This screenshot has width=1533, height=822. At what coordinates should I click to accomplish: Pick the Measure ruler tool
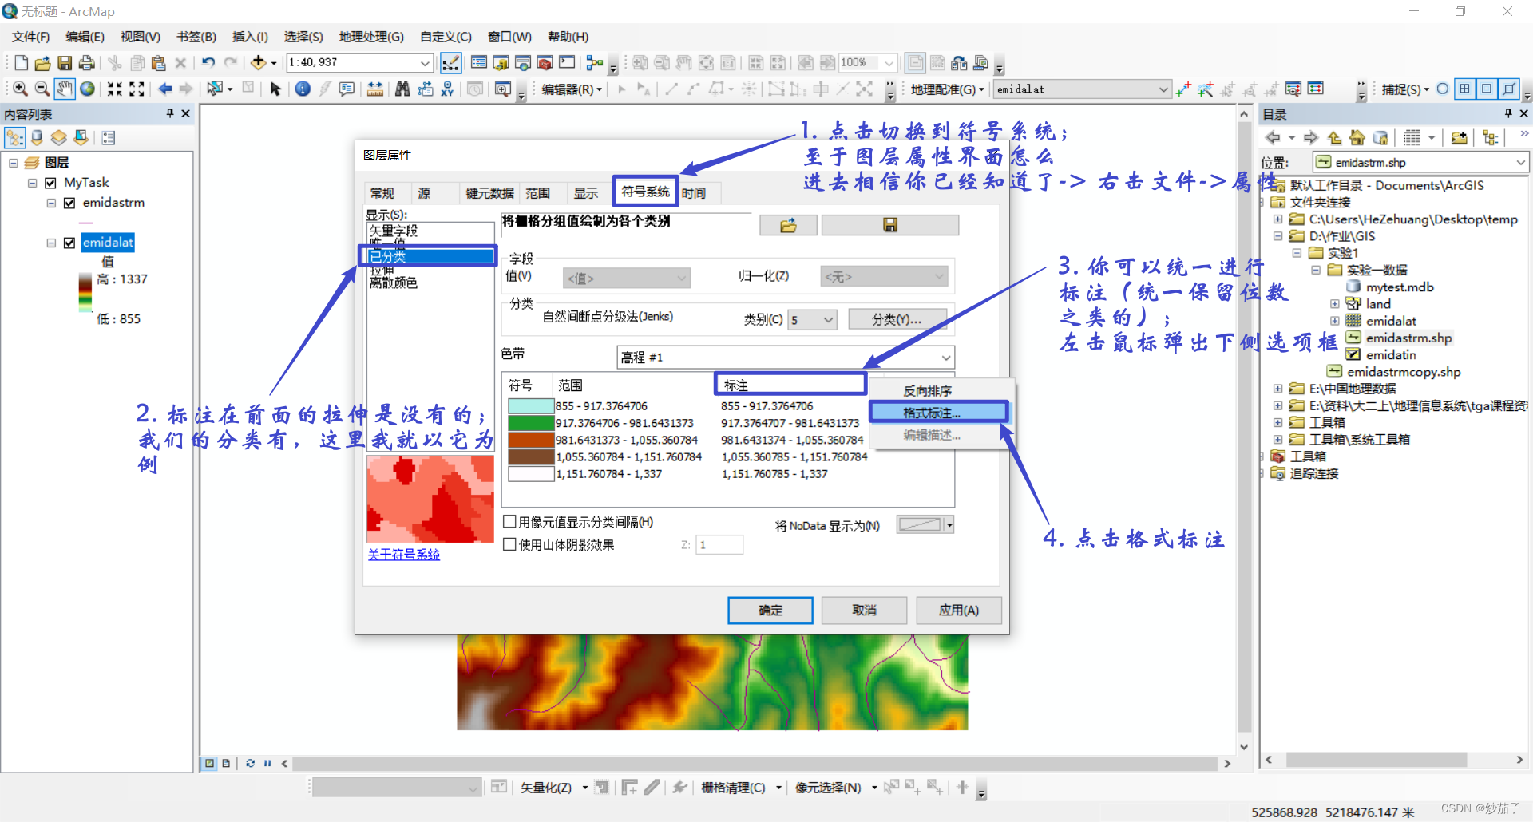click(x=374, y=89)
